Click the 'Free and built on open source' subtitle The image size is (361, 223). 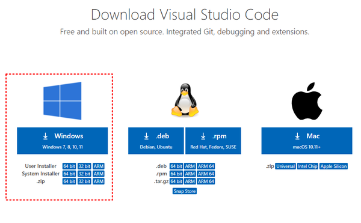point(185,31)
